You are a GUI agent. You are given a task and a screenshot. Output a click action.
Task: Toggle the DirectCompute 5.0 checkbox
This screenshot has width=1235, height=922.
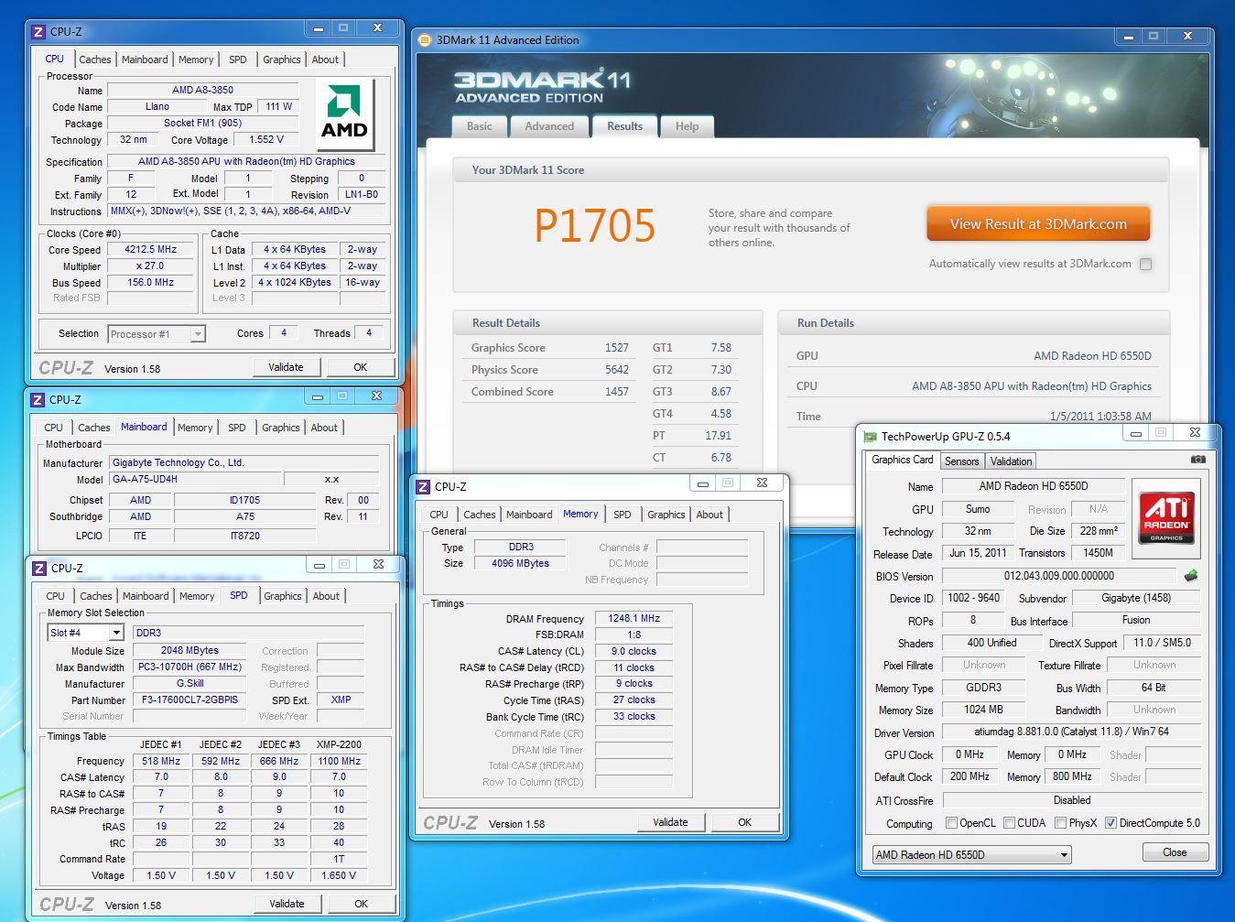pos(1110,822)
